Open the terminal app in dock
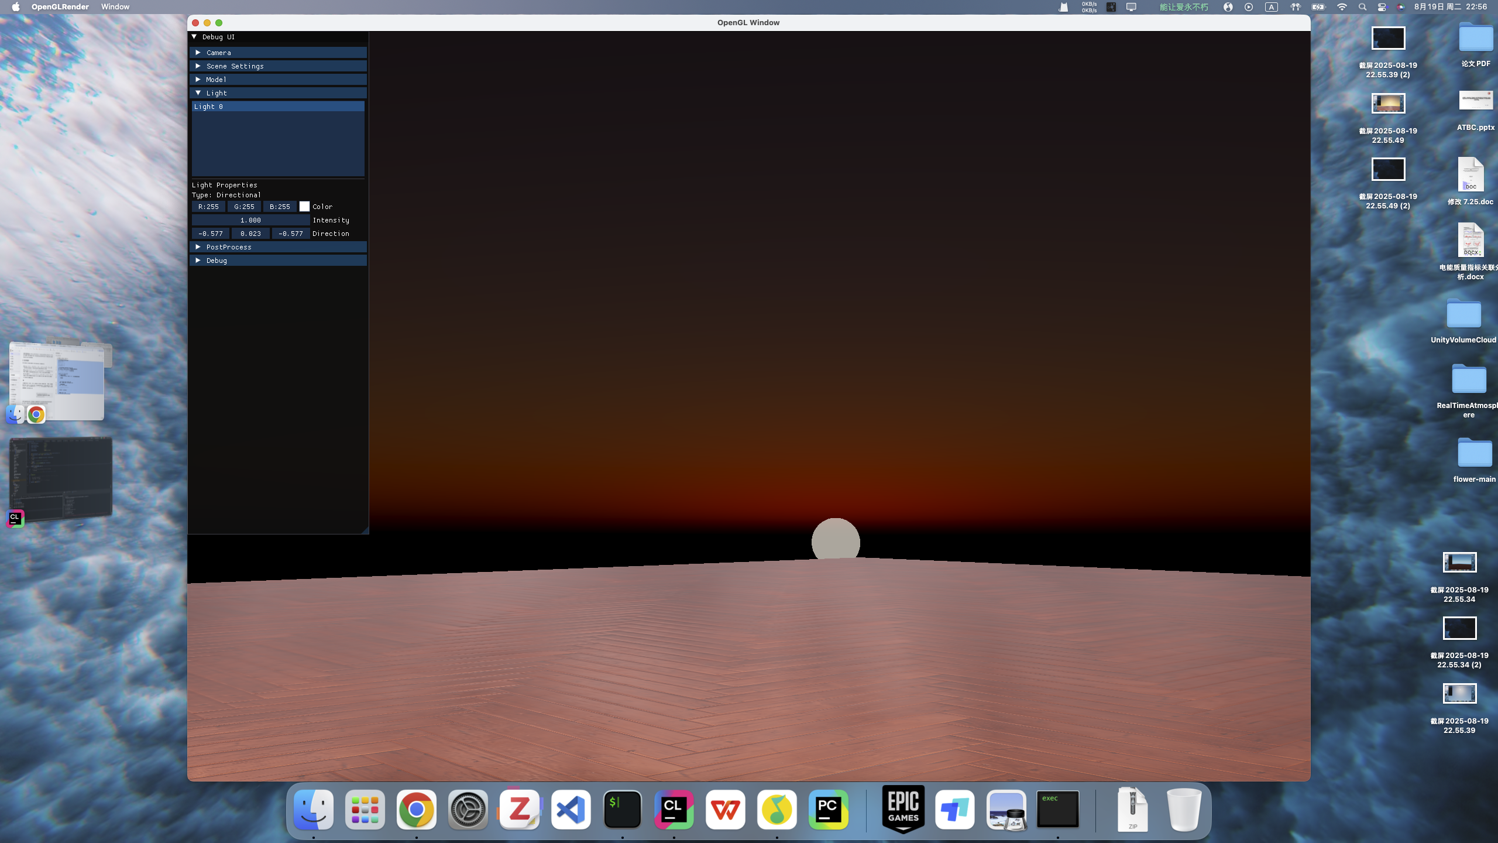This screenshot has width=1498, height=843. 622,810
